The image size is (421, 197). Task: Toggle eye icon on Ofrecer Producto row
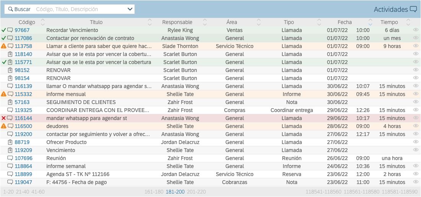[416, 142]
